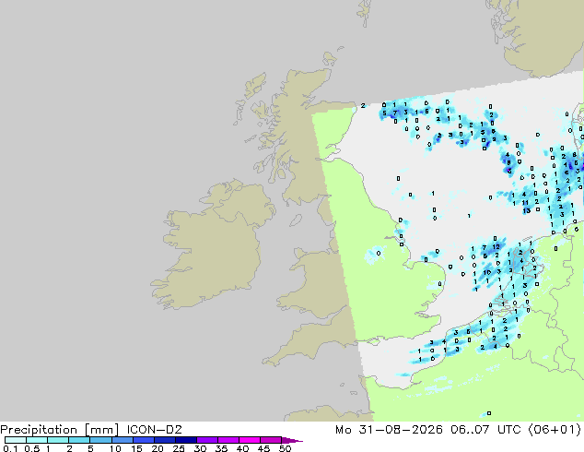Click the Norway landmass in the corner
The width and height of the screenshot is (584, 452).
click(540, 35)
